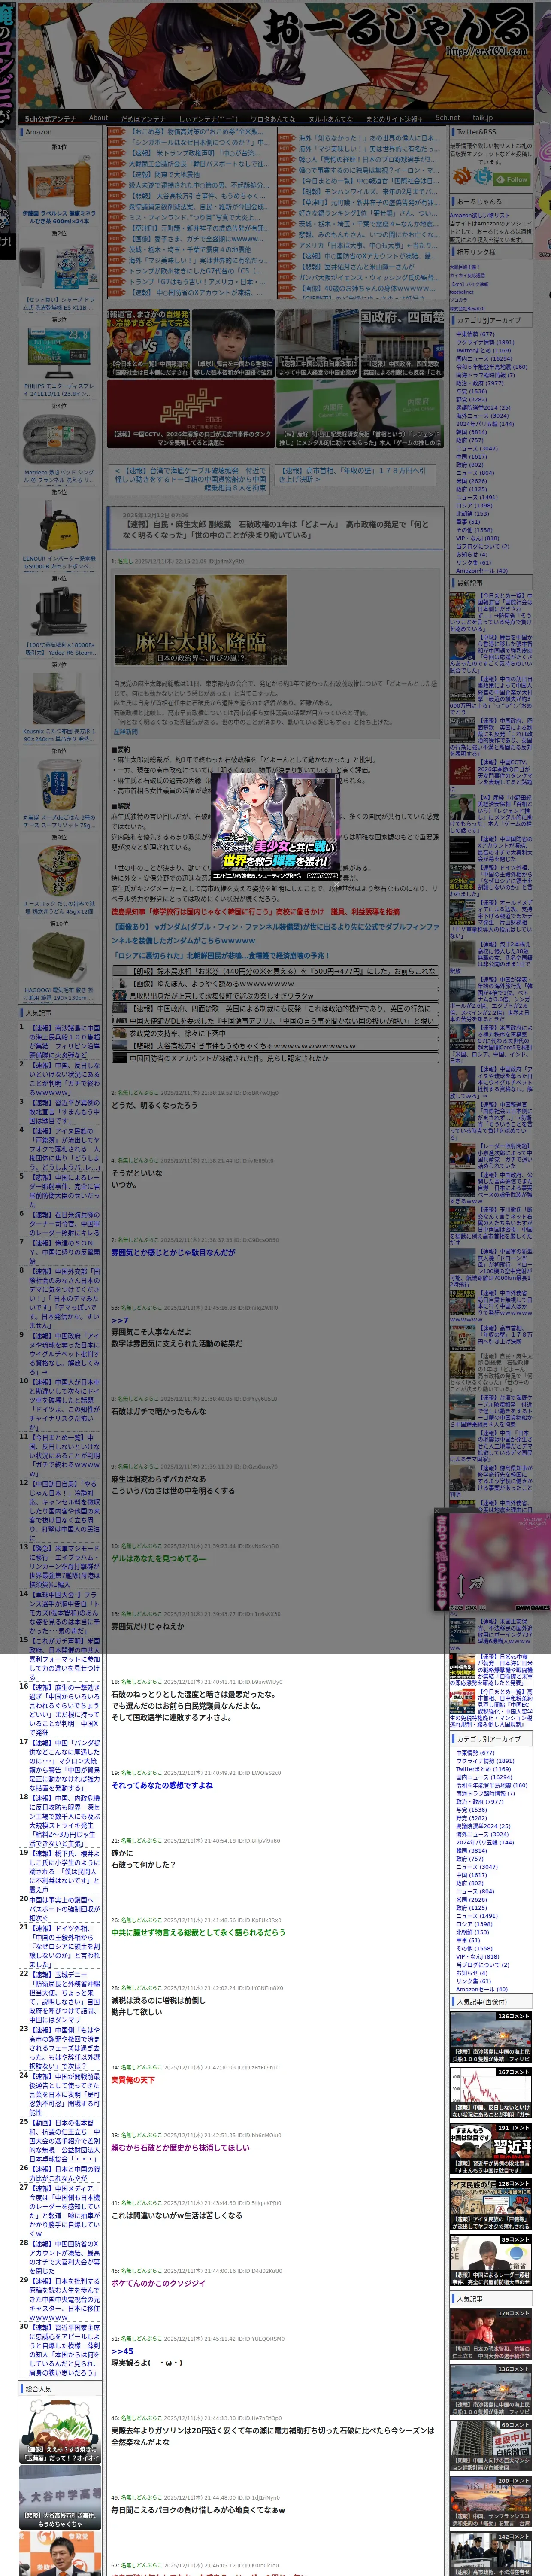Go to 5ch.net from the navigation bar
Viewport: 551px width, 2576px height.
[447, 118]
